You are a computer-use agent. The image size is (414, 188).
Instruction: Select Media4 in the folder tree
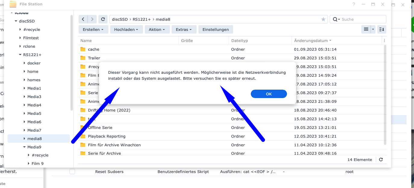(34, 105)
